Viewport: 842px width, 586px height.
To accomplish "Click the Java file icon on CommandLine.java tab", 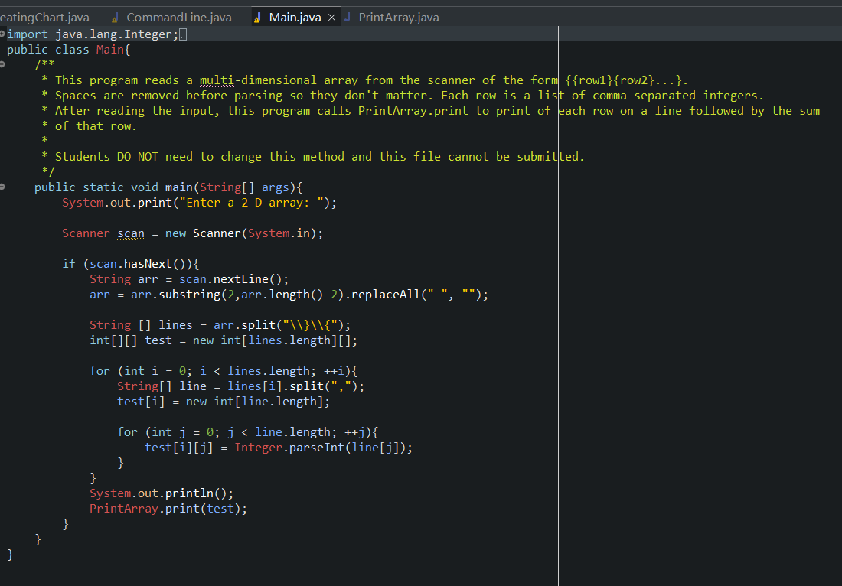I will click(x=116, y=16).
